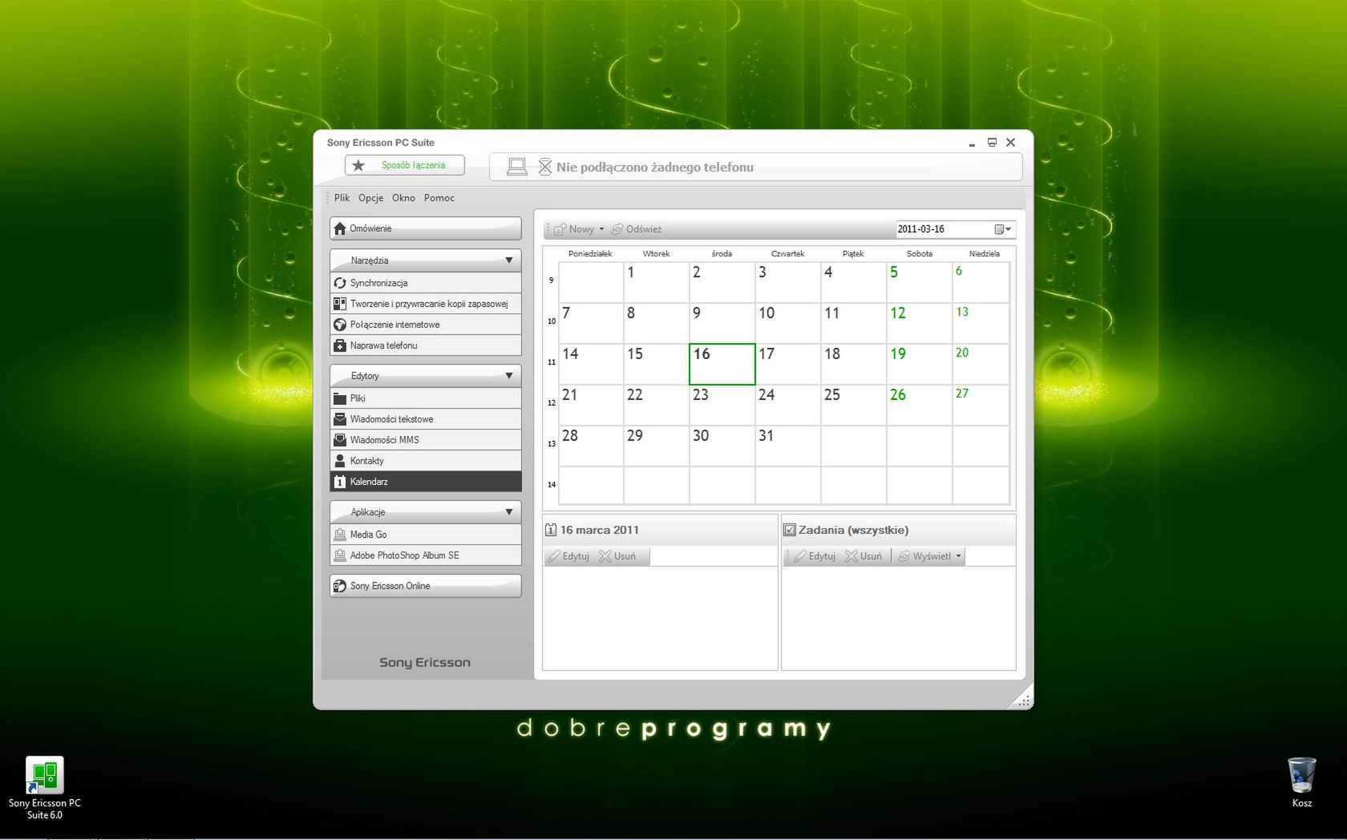This screenshot has width=1347, height=840.
Task: Click week number 11 label
Action: tap(552, 362)
